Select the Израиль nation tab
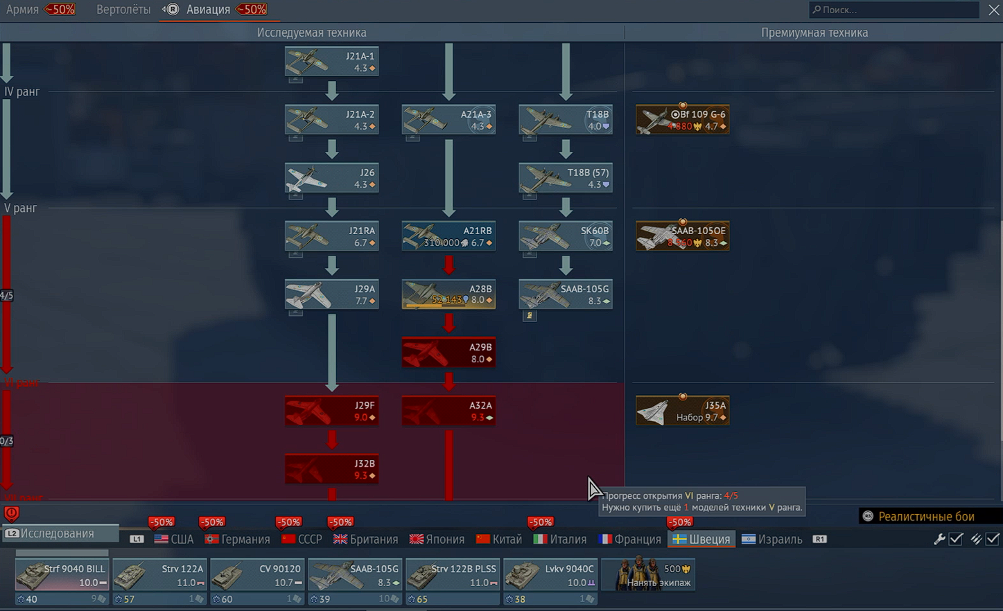Image resolution: width=1003 pixels, height=611 pixels. tap(772, 539)
